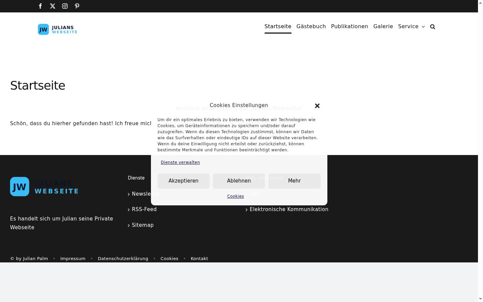Click the footer Julians Webseite logo
The width and height of the screenshot is (483, 302).
44,187
